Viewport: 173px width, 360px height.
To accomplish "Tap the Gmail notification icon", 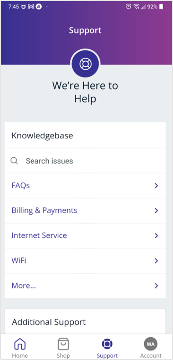I will (x=31, y=7).
